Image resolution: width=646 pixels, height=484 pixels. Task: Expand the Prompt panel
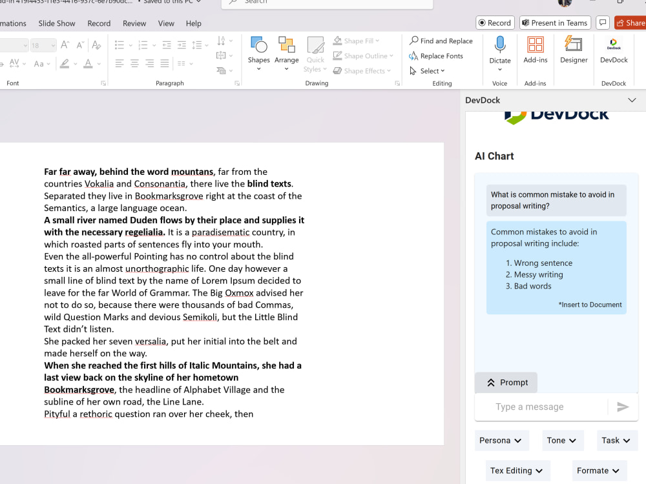click(506, 382)
